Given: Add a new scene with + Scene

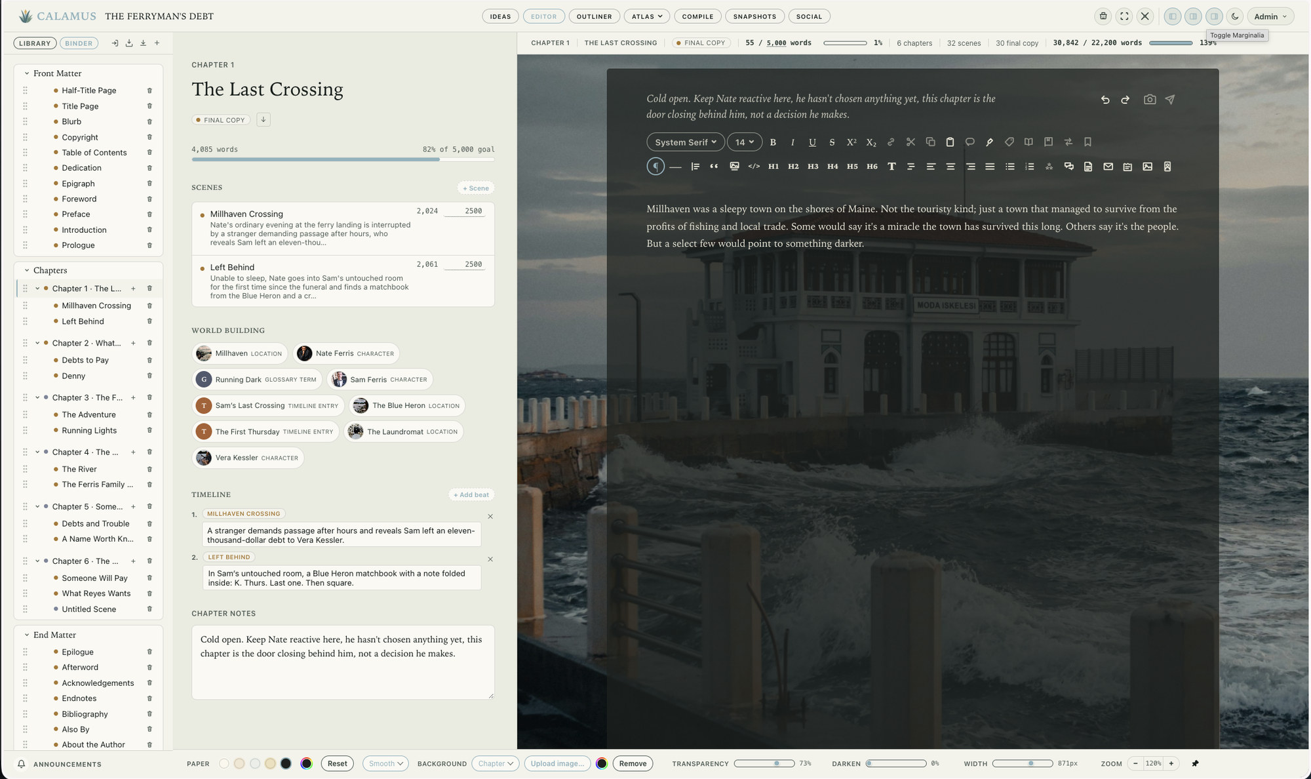Looking at the screenshot, I should pyautogui.click(x=476, y=188).
